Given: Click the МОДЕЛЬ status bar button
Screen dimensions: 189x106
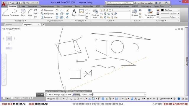Looking at the screenshot, I should [51, 99].
